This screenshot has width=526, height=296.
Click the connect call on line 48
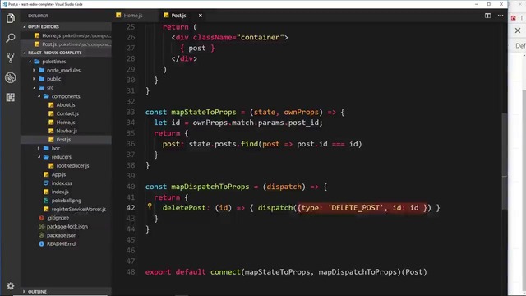click(225, 272)
